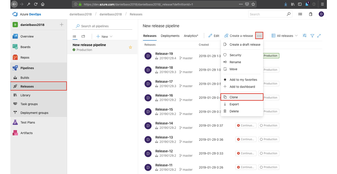Open the browser hamburger menu
Screen dimensions: 337x174
(322, 4)
